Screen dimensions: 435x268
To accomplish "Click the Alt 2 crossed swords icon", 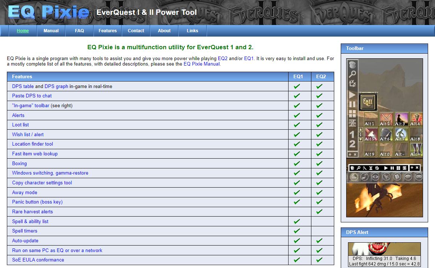I will coord(386,119).
